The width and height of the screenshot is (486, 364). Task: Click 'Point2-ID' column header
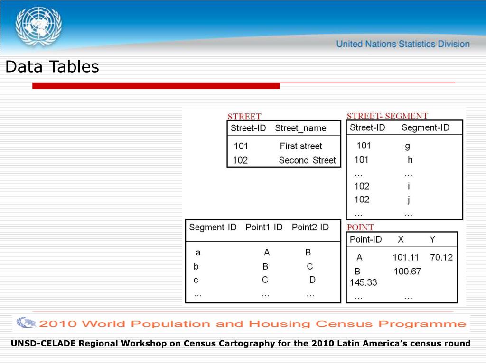[310, 227]
